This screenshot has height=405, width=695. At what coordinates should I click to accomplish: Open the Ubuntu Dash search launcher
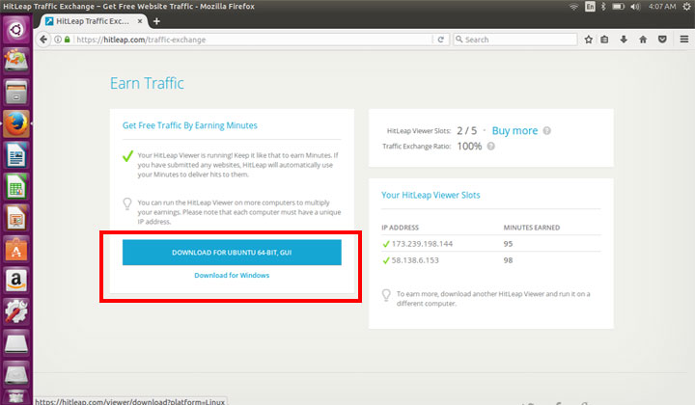(x=16, y=30)
